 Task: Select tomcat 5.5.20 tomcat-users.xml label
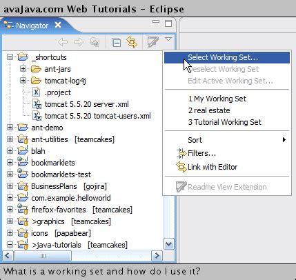pos(98,116)
